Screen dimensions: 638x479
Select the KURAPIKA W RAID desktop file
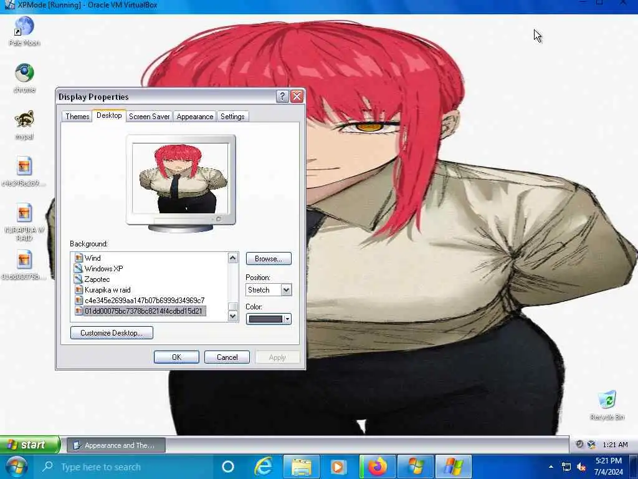(x=24, y=221)
